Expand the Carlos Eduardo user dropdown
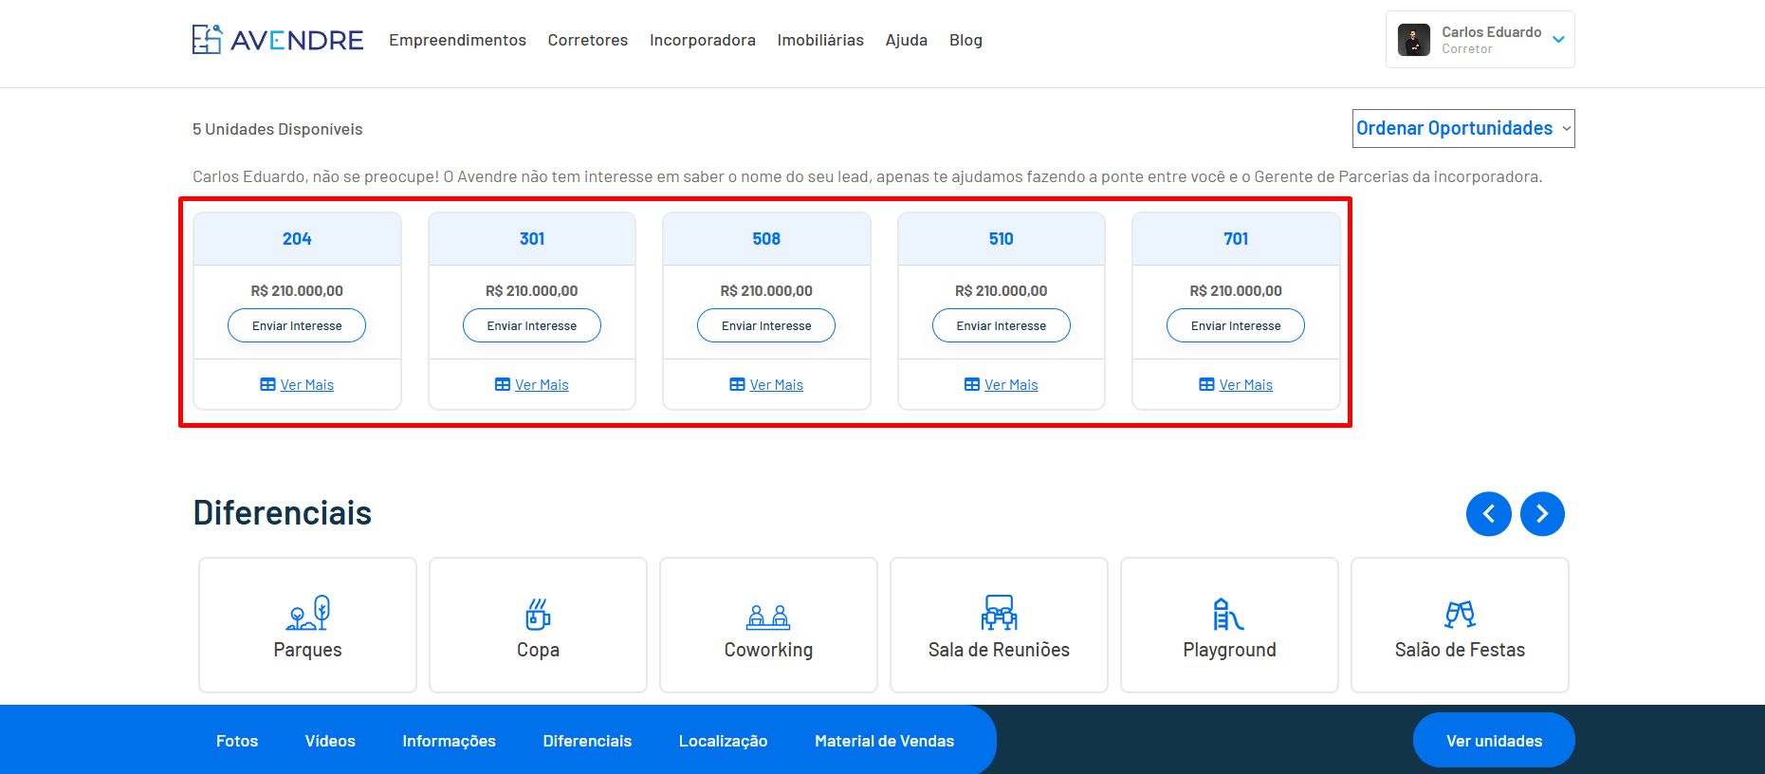Viewport: 1765px width, 774px height. click(1558, 40)
